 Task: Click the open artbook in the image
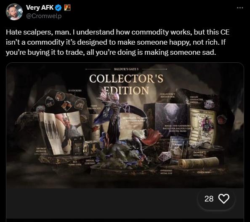61,132
